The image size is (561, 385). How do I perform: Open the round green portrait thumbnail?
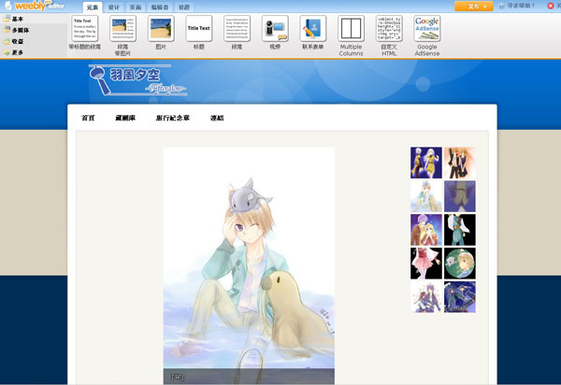[x=460, y=264]
